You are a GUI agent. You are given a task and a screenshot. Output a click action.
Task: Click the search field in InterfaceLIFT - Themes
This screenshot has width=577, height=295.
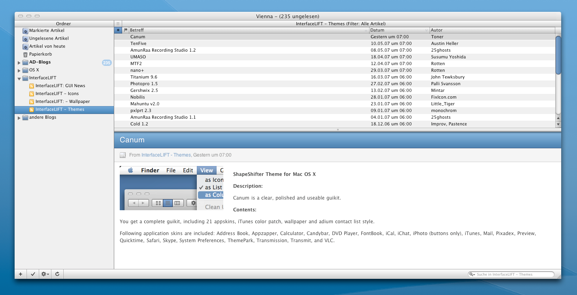coord(511,274)
